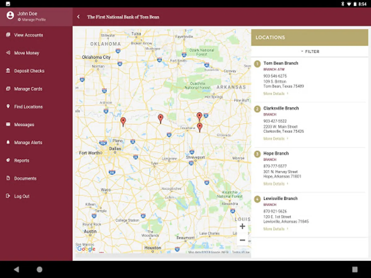The height and width of the screenshot is (278, 371).
Task: Call Lewisville phone 870-921-5626
Action: [275, 211]
